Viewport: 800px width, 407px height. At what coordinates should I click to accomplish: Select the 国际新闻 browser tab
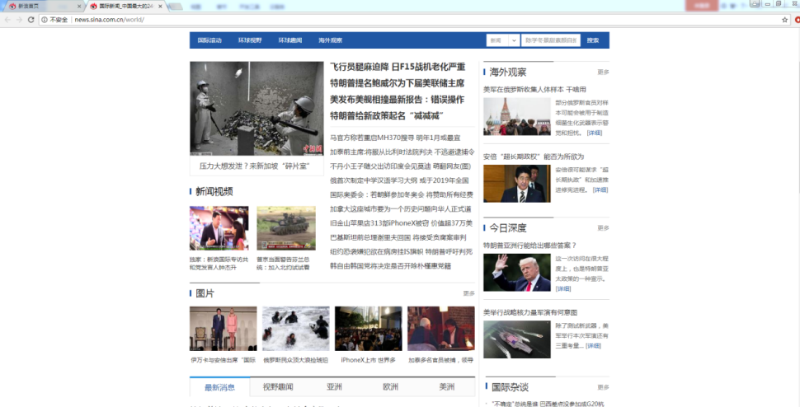pyautogui.click(x=126, y=6)
